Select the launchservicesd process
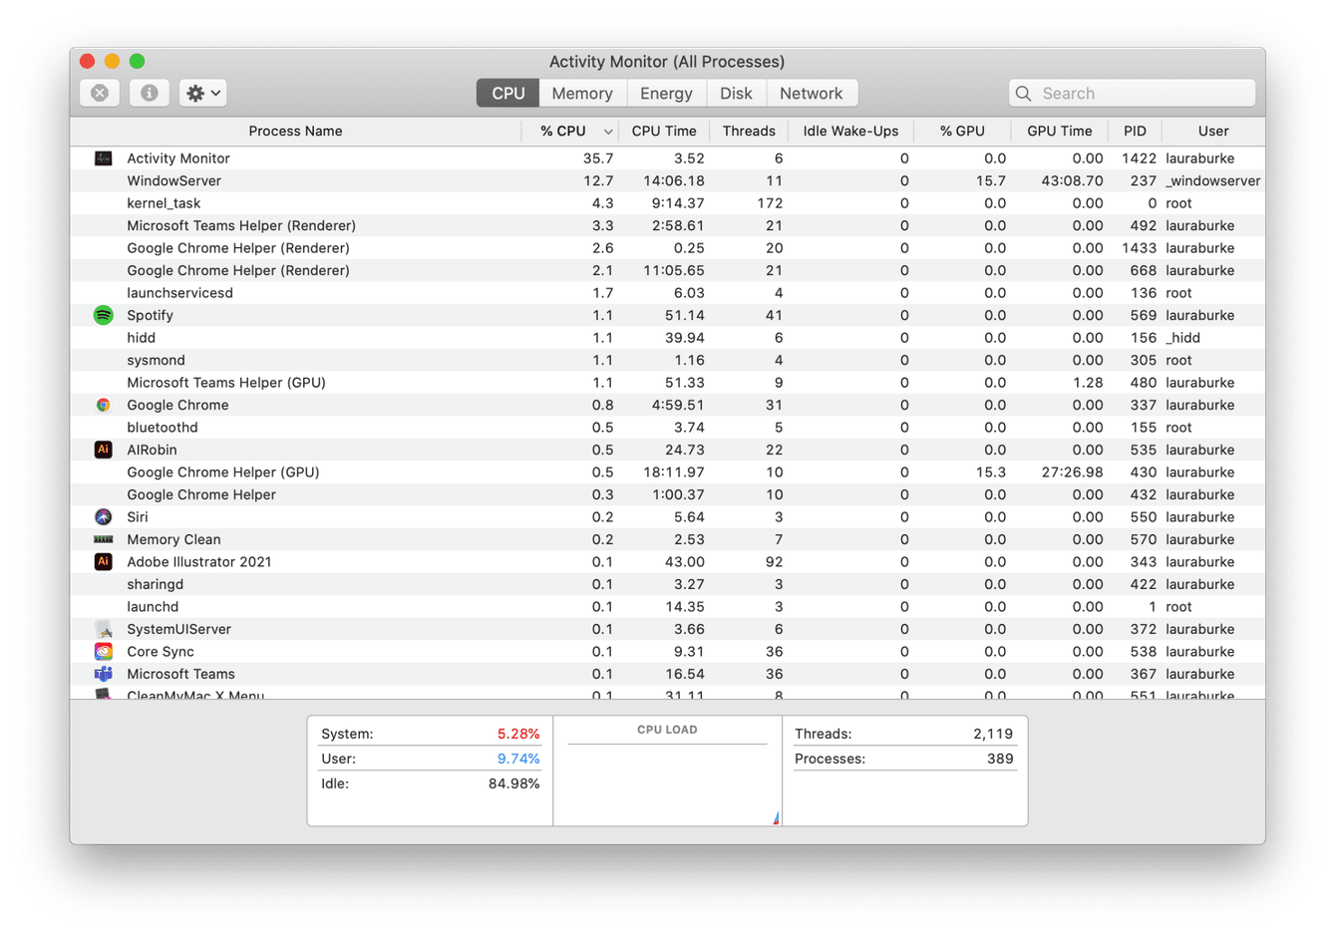1336x937 pixels. pyautogui.click(x=667, y=293)
